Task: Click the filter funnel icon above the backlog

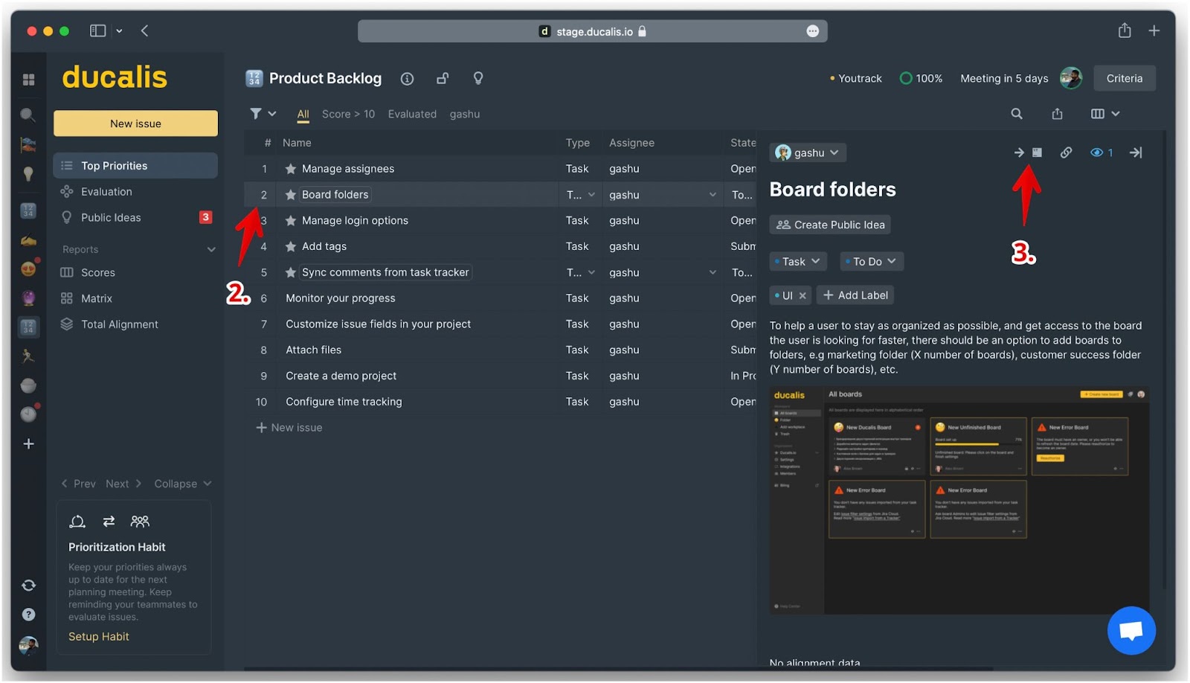Action: tap(258, 113)
